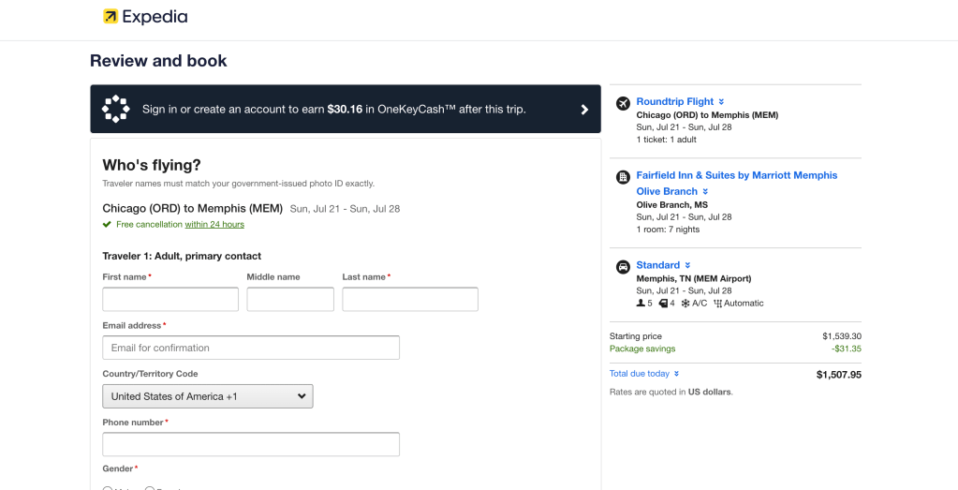958x490 pixels.
Task: Select the Last name input box
Action: 410,300
